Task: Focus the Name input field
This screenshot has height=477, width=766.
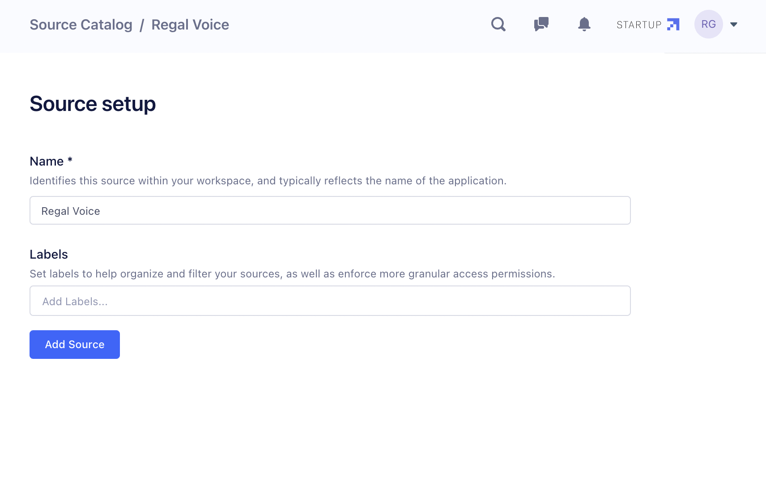Action: (x=330, y=210)
